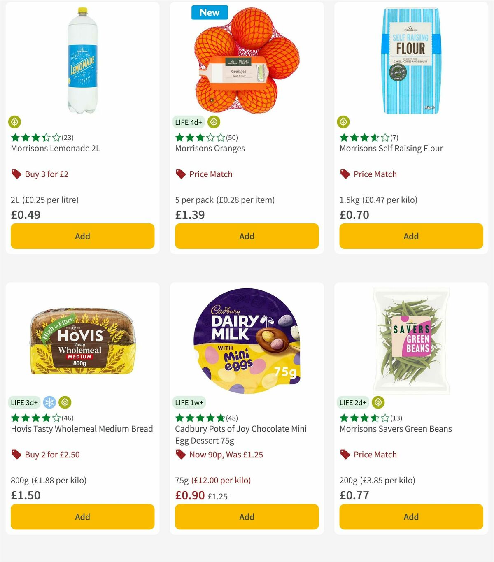
Task: Select the eco leaf icon beside LIFE 4d+ badge
Action: (214, 122)
